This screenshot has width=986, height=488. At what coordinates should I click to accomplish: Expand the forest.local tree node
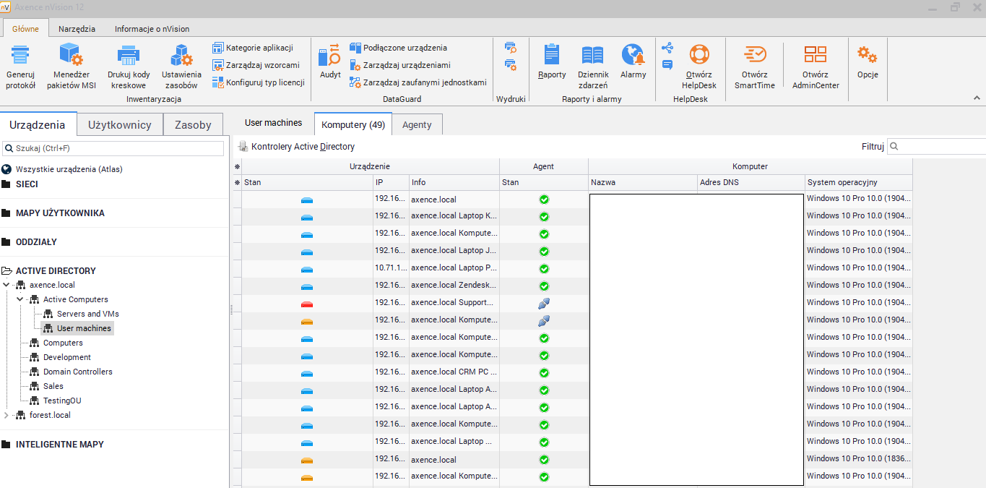tap(7, 415)
